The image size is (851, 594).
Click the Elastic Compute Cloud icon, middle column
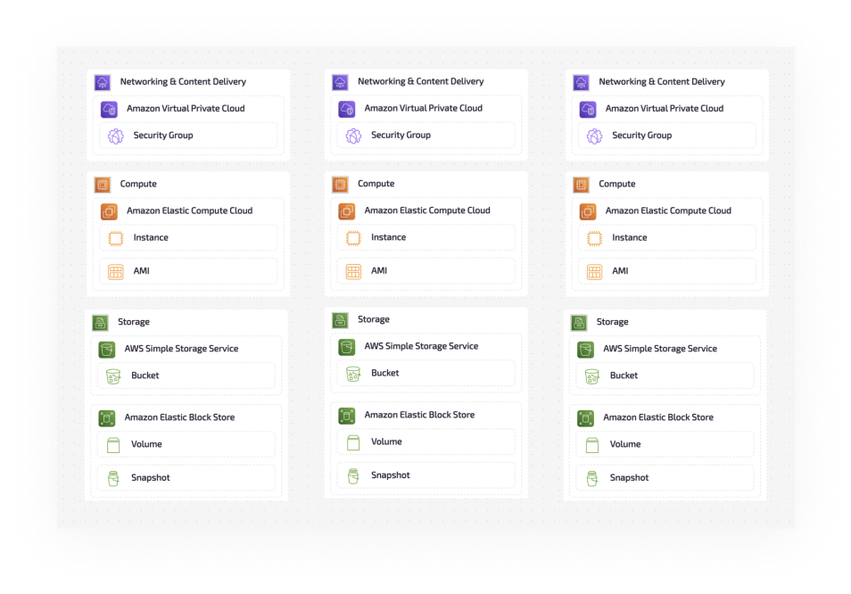(347, 211)
